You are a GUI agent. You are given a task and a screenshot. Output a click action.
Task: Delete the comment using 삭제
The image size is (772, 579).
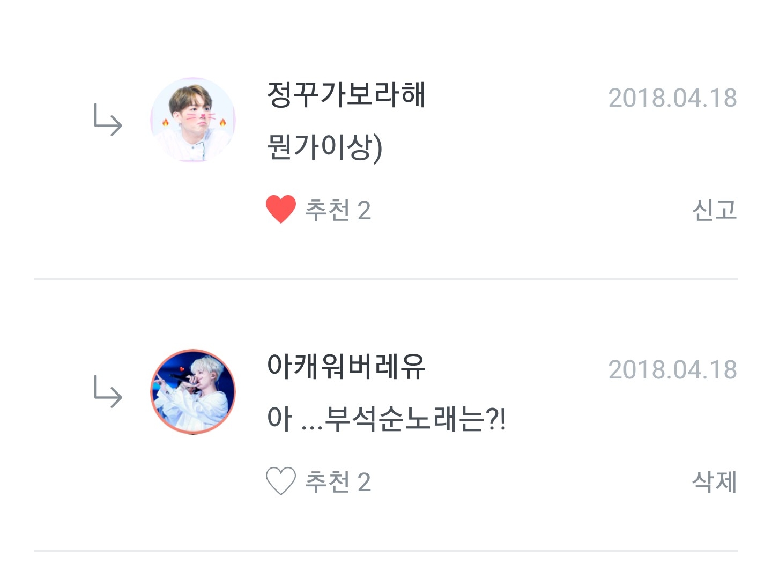click(714, 481)
